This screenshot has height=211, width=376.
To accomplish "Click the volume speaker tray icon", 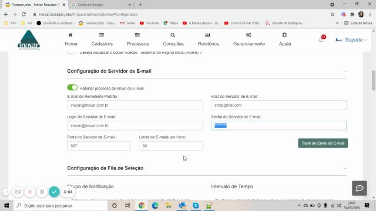I will [x=339, y=206].
